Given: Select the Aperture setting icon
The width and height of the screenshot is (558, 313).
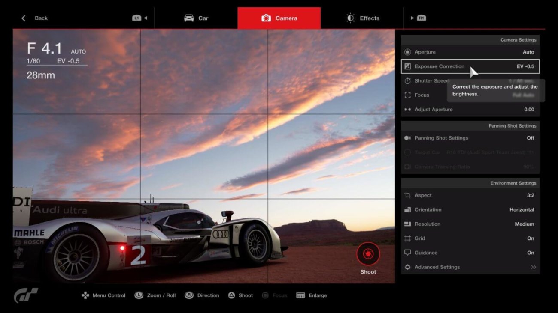Looking at the screenshot, I should 407,52.
